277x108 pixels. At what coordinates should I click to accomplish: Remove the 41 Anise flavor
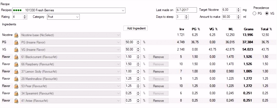click(158, 101)
